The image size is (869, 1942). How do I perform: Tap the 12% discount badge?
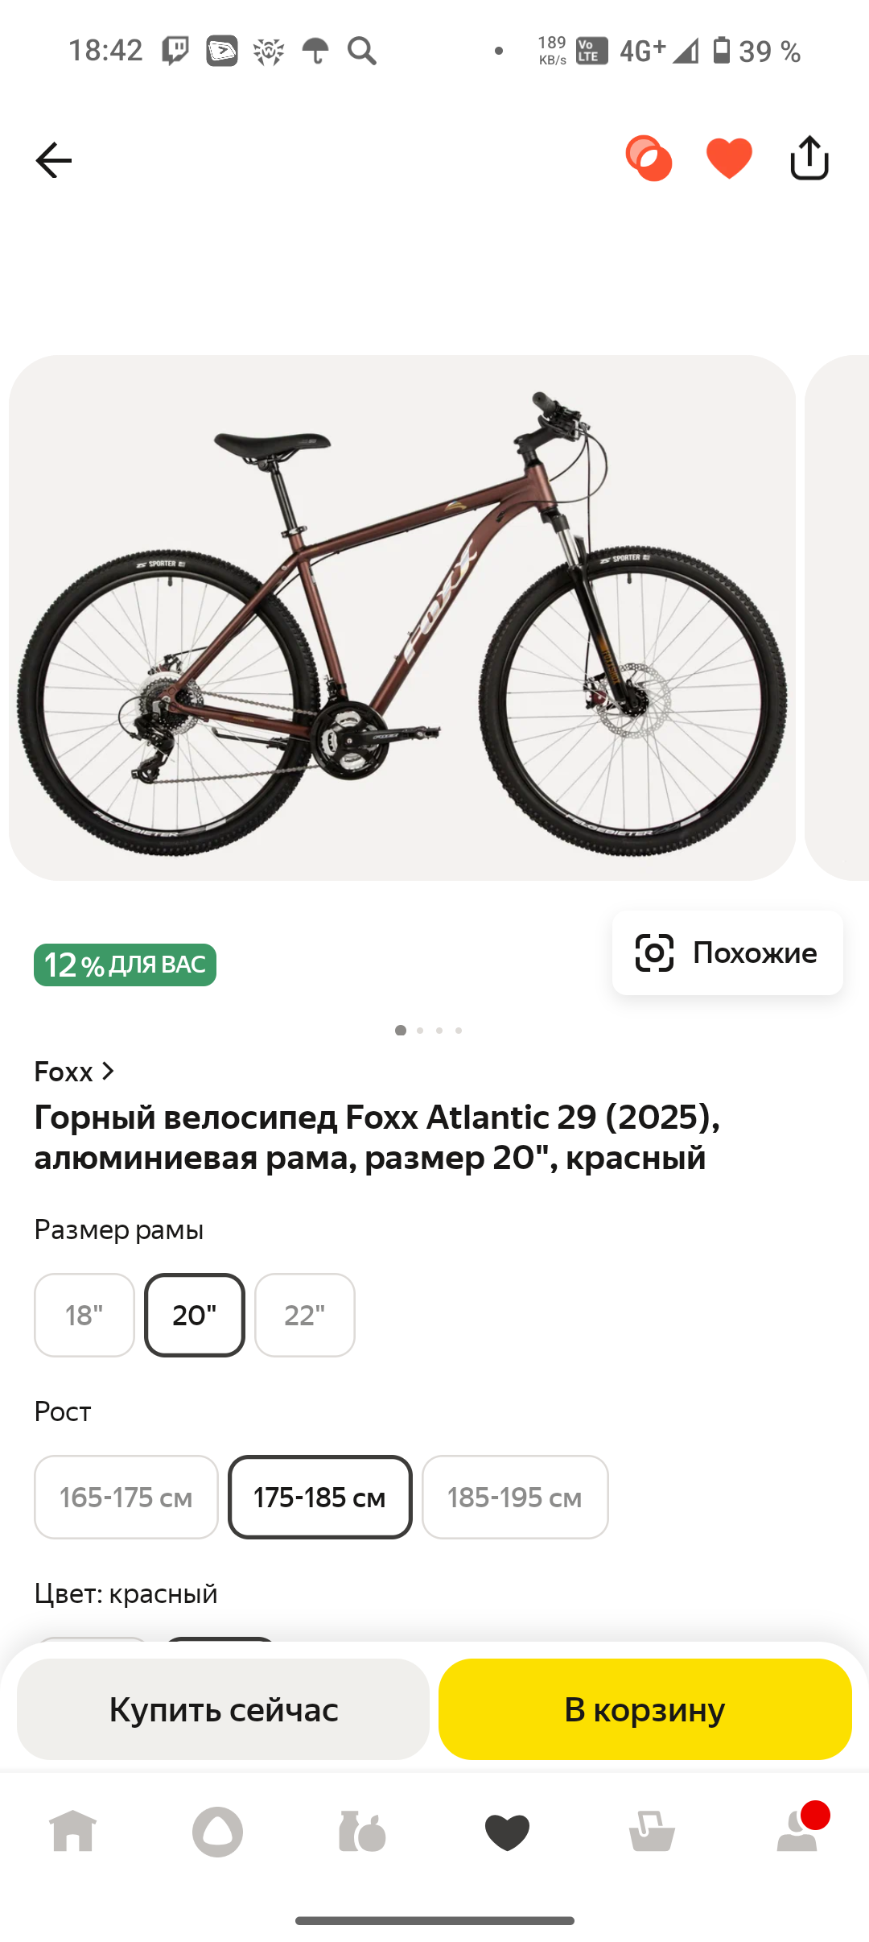(x=125, y=965)
